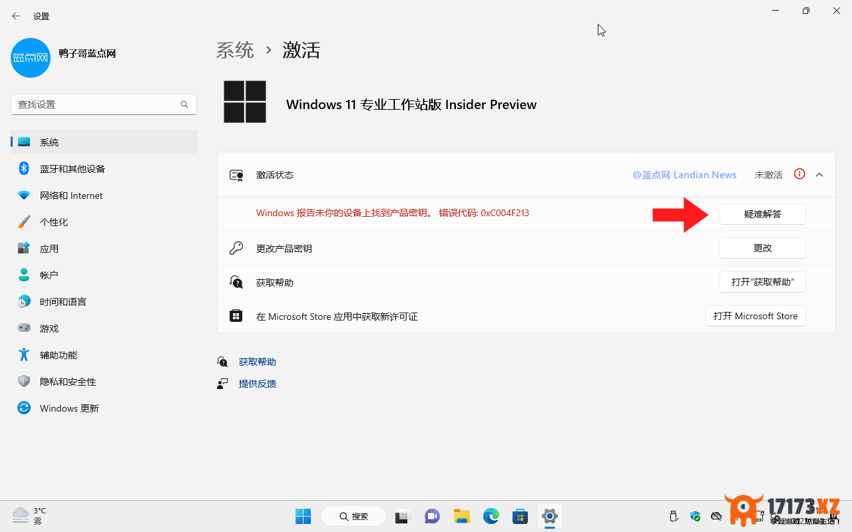Launch Microsoft Edge from taskbar
This screenshot has width=852, height=532.
(x=491, y=516)
